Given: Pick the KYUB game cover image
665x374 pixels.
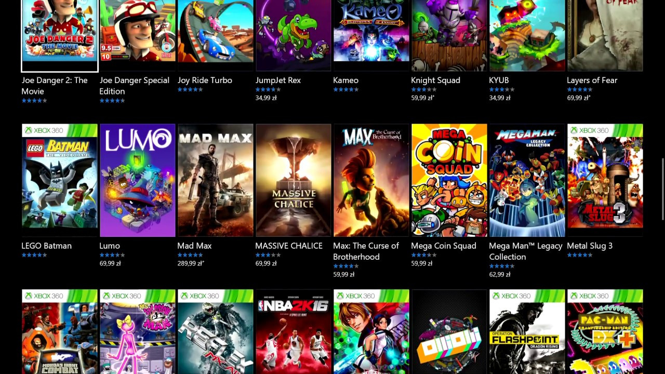Looking at the screenshot, I should 527,35.
